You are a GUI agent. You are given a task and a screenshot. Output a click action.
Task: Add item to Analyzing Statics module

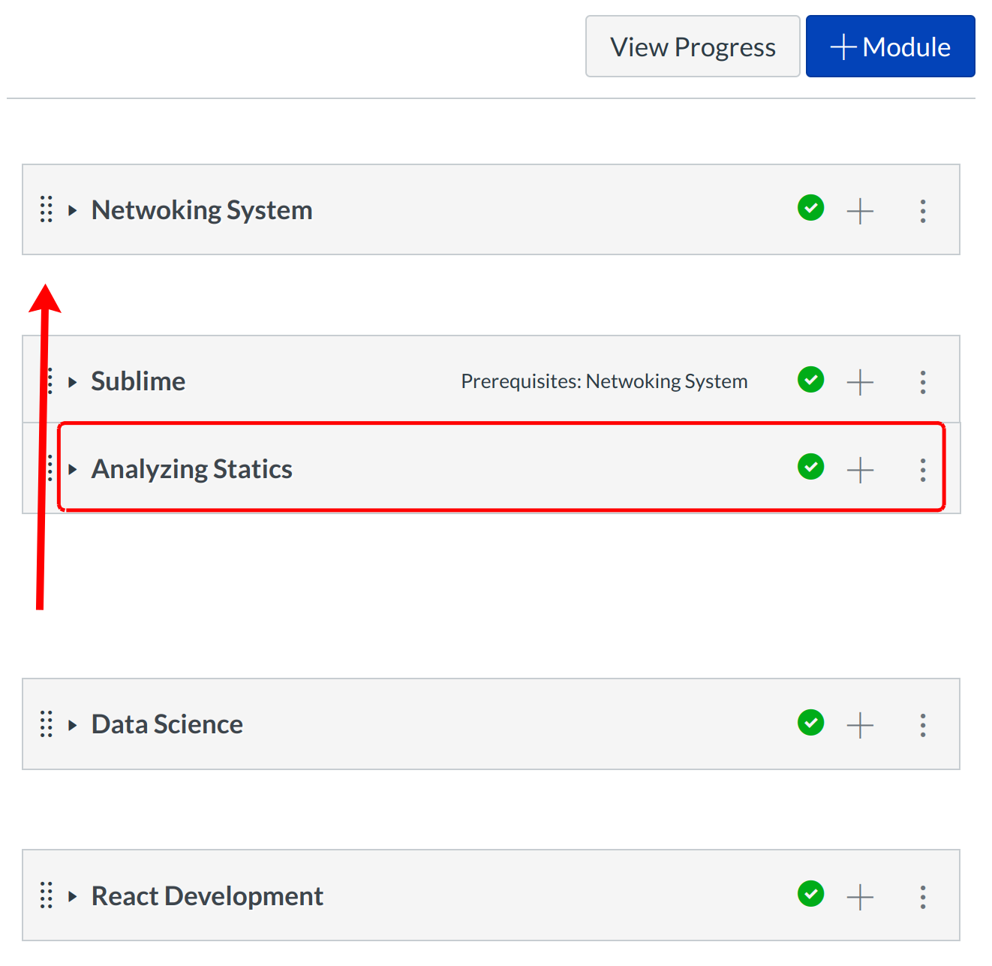[x=860, y=470]
